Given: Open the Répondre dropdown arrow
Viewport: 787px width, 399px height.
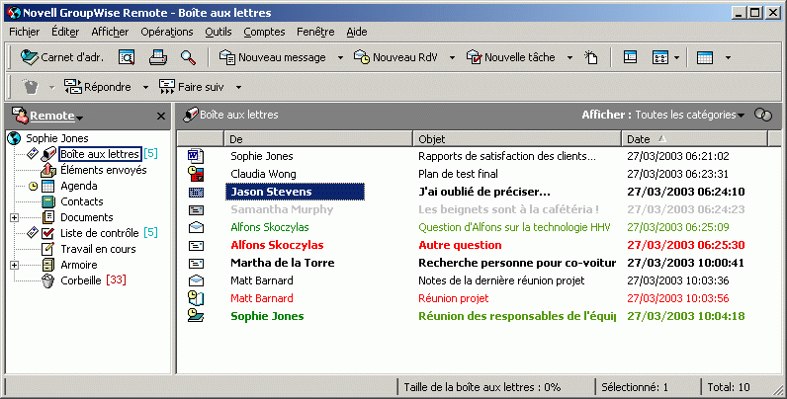Looking at the screenshot, I should (x=145, y=88).
